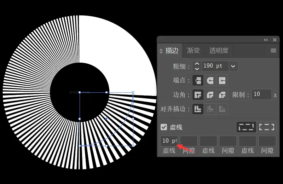Select align dashes to corners icon
This screenshot has height=184, width=283.
(267, 127)
